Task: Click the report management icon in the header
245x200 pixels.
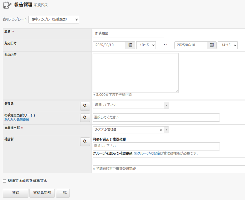Action: coord(7,5)
